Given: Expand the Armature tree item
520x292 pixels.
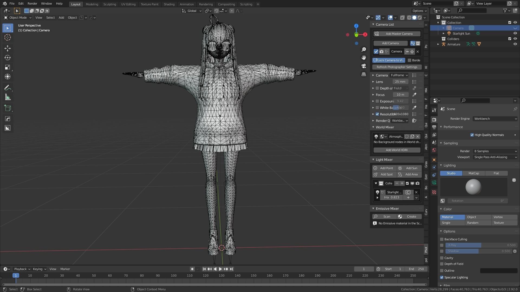Looking at the screenshot, I should tap(438, 44).
